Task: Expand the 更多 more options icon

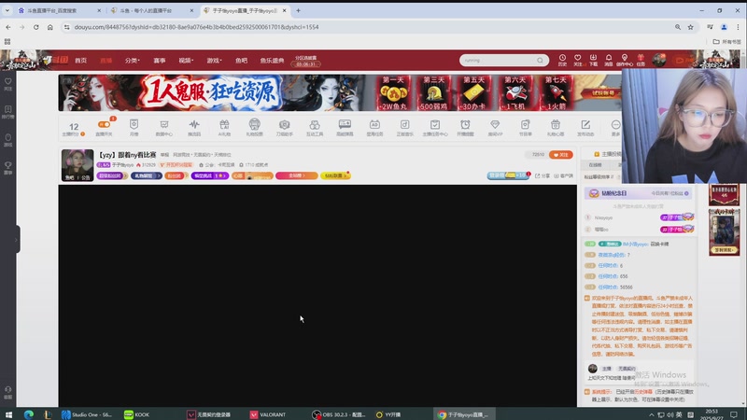Action: click(615, 124)
